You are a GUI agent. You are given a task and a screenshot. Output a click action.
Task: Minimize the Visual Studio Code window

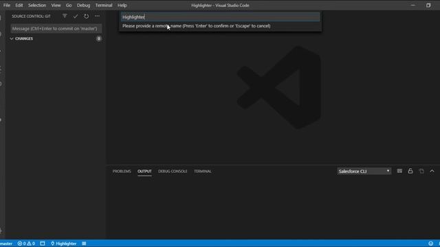[412, 5]
